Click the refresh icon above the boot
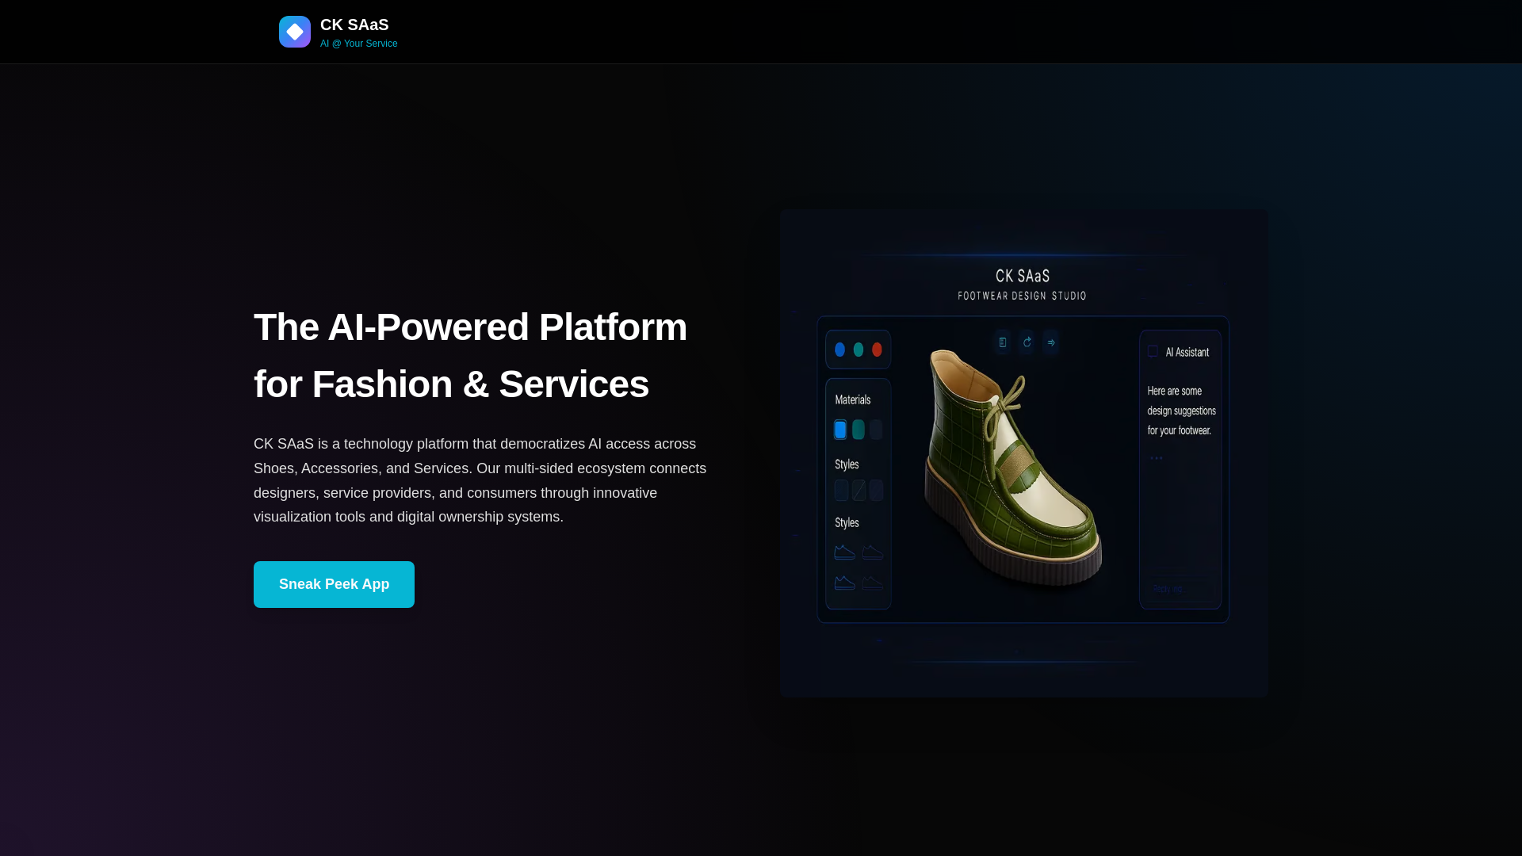This screenshot has width=1522, height=856. [1027, 342]
